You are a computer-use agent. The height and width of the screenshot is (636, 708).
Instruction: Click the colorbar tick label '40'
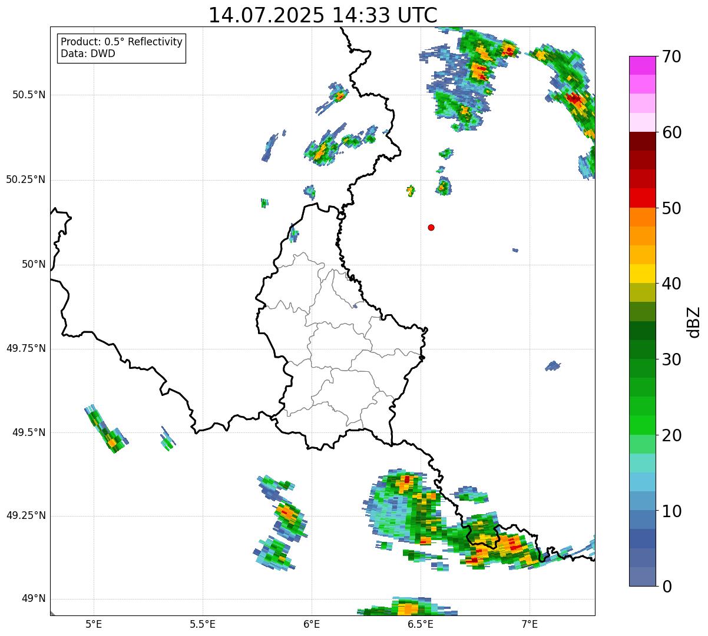coord(671,284)
